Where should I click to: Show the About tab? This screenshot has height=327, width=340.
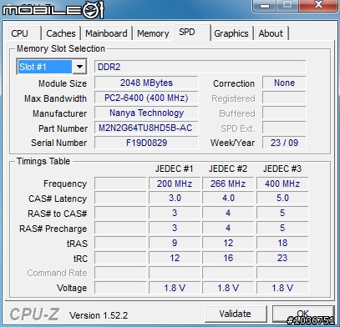[271, 33]
